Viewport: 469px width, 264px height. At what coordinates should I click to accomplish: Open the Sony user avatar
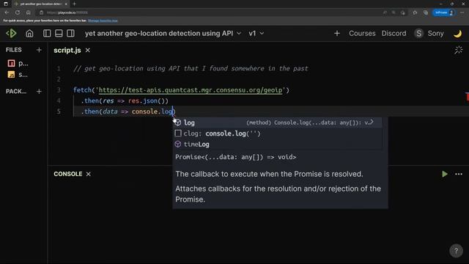[418, 33]
